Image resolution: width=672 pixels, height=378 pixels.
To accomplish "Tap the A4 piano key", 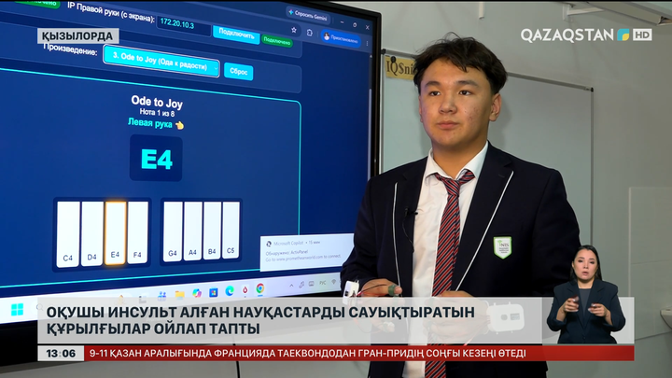I will [193, 231].
